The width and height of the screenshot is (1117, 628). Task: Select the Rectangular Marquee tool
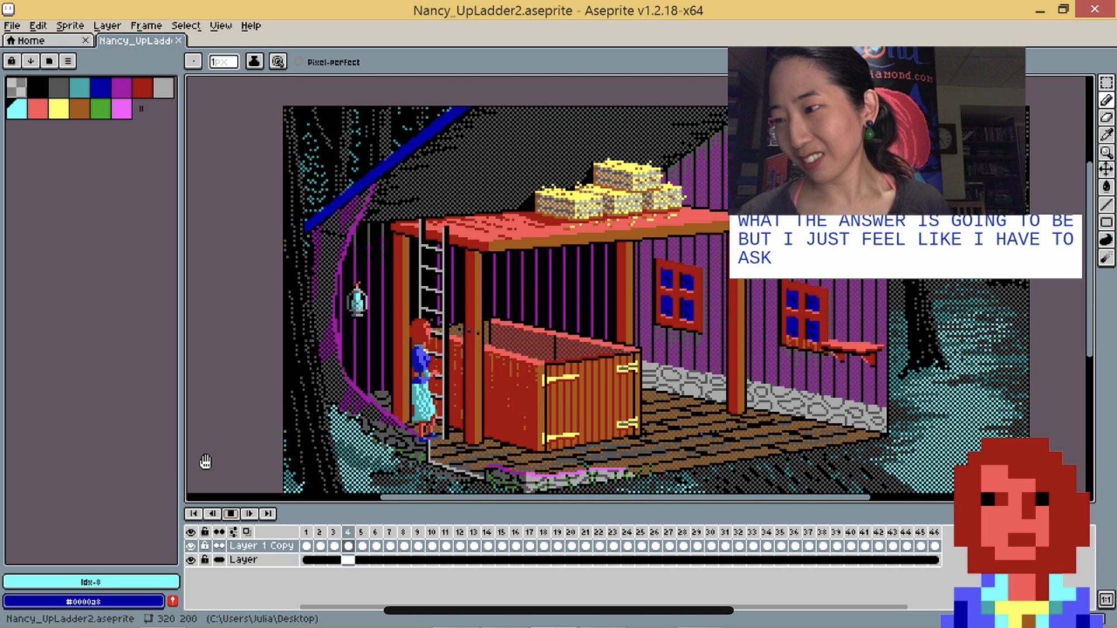click(x=1106, y=83)
